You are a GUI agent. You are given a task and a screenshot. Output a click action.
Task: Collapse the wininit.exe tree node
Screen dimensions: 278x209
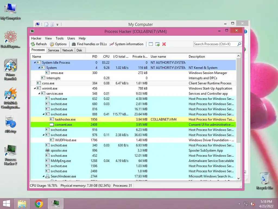(x=35, y=88)
